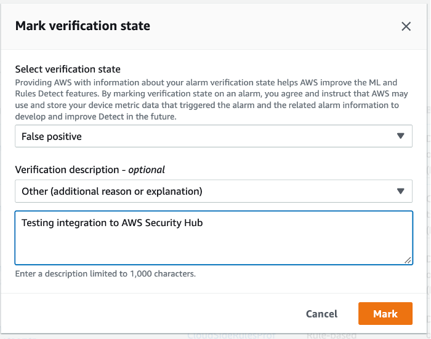Image resolution: width=431 pixels, height=339 pixels.
Task: Cancel the verification state dialog
Action: [x=321, y=314]
